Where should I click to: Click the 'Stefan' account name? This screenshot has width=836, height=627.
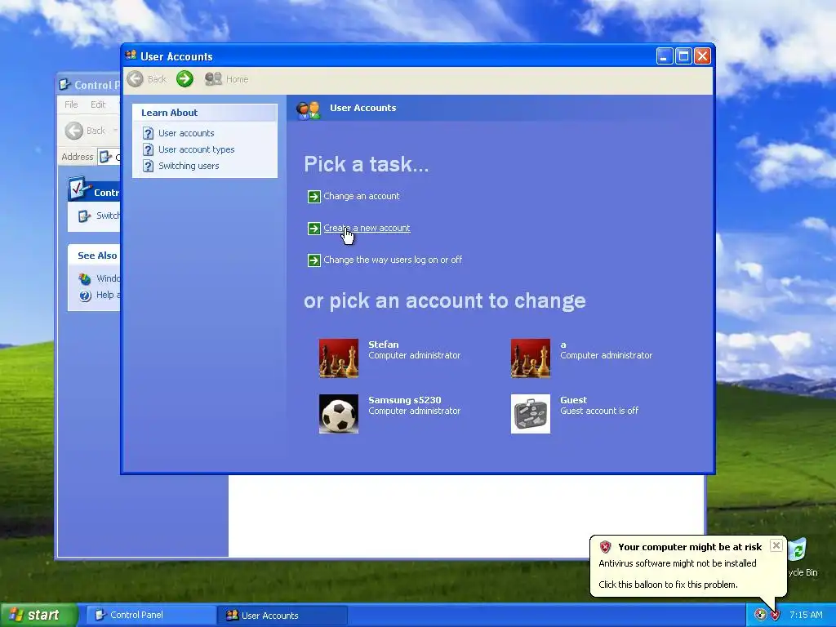click(384, 345)
